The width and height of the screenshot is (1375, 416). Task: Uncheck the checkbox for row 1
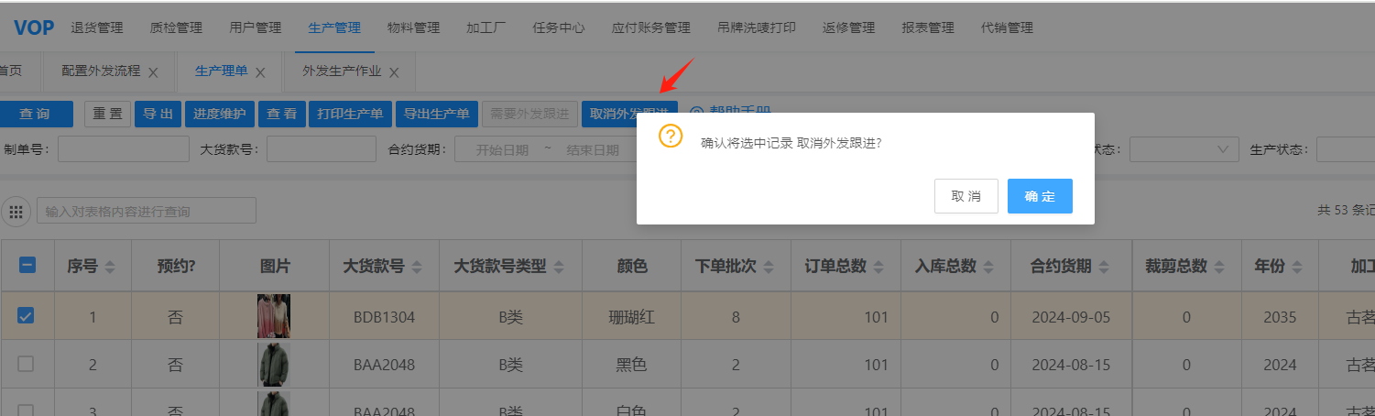pos(27,316)
